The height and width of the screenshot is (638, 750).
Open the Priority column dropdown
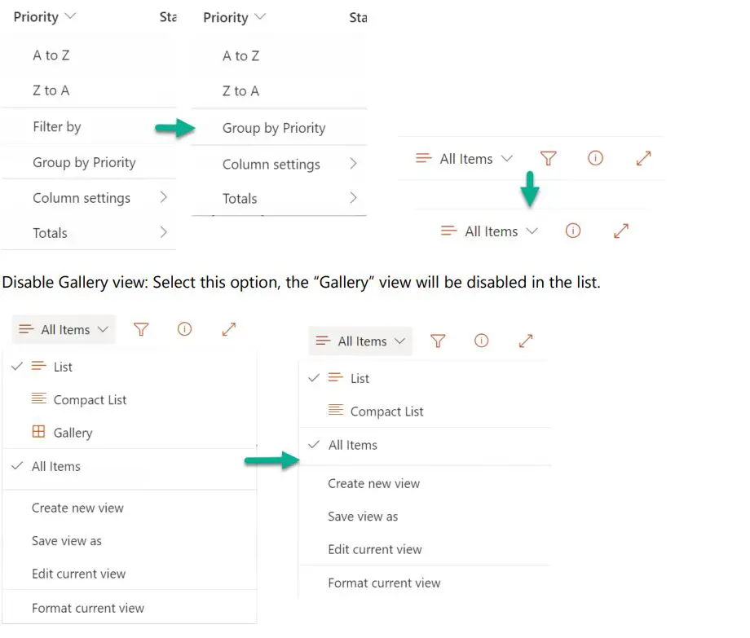(x=45, y=16)
